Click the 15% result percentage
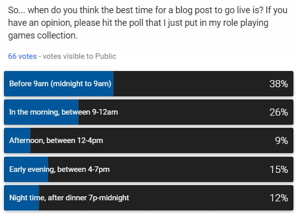298x215 pixels. [279, 169]
